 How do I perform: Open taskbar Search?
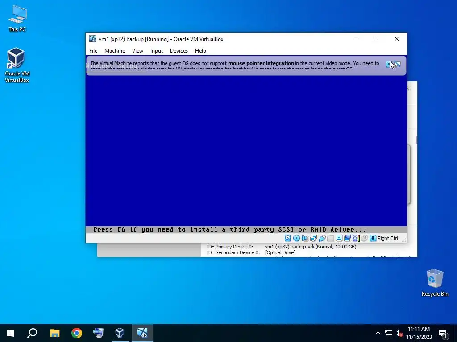click(x=32, y=333)
